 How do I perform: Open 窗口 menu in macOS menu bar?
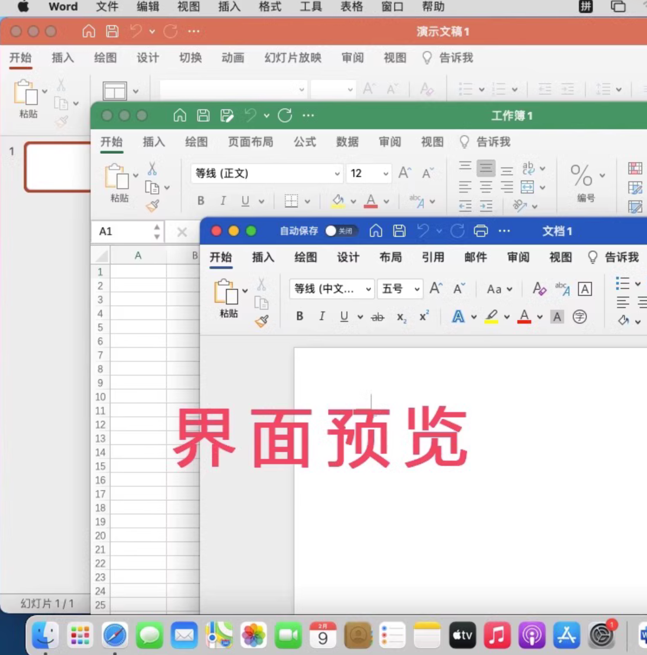(392, 7)
